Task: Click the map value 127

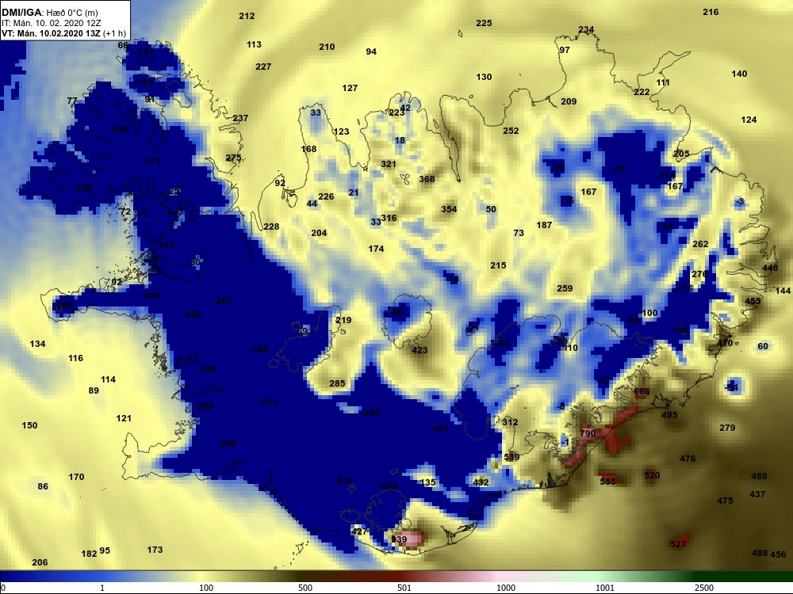Action: 350,88
